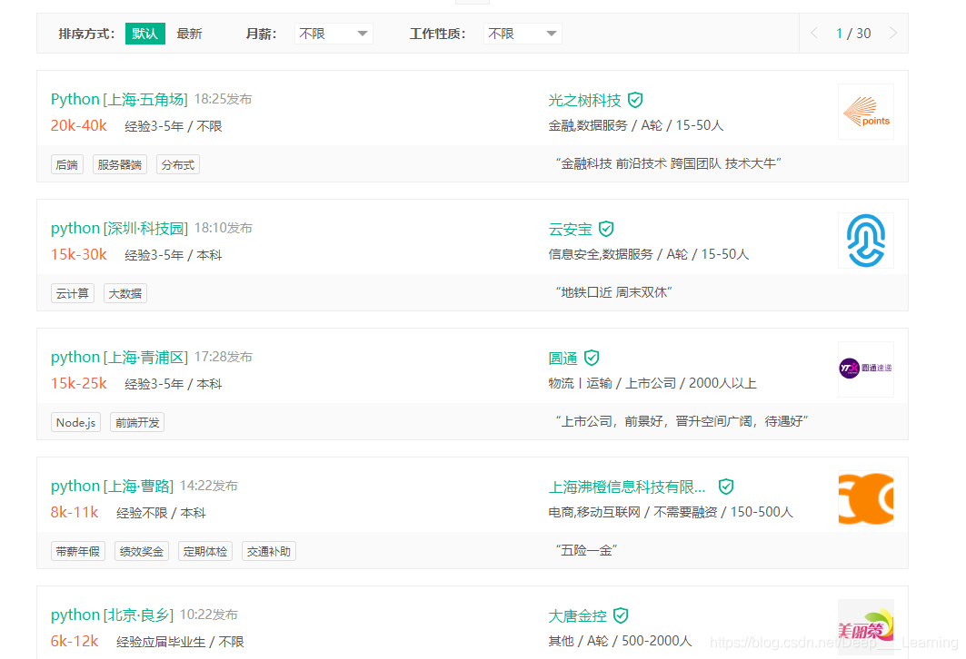The height and width of the screenshot is (659, 966).
Task: Click verified shield icon next to 光之树科技
Action: pos(635,100)
